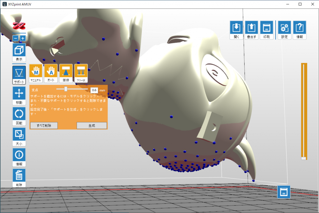Click the vertical layer slider track
This screenshot has height=213, width=319.
pyautogui.click(x=304, y=111)
